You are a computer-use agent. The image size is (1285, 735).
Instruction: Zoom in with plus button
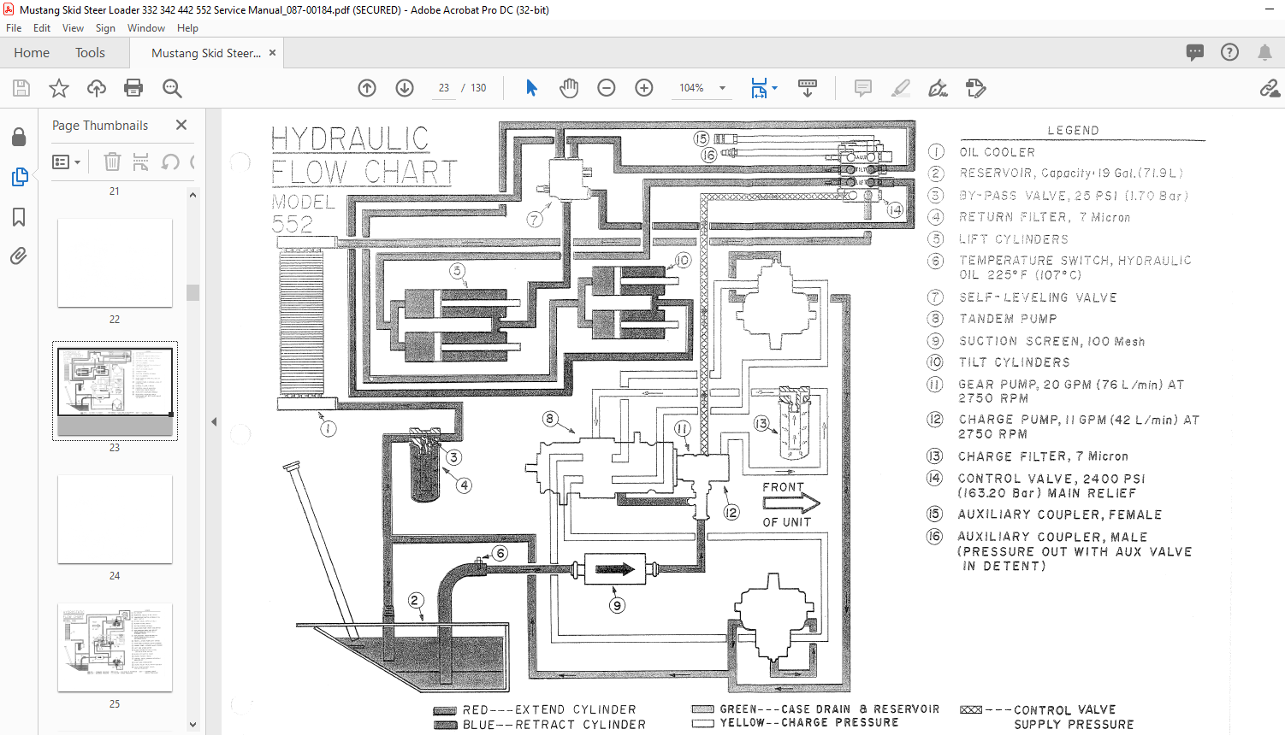644,88
